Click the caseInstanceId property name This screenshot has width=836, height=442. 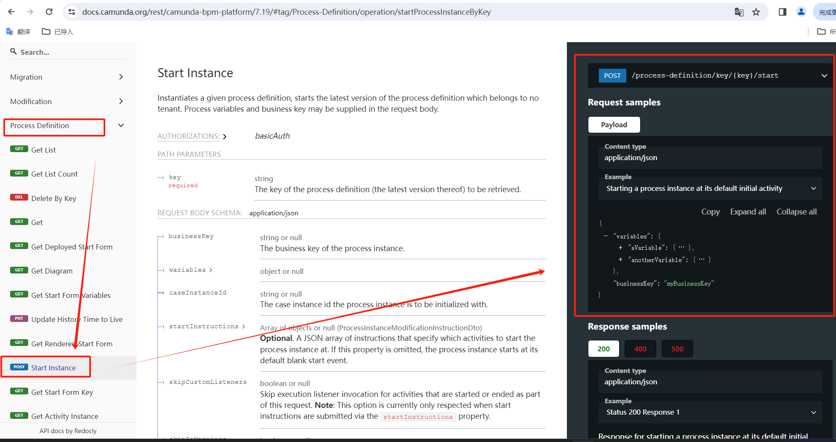(198, 293)
